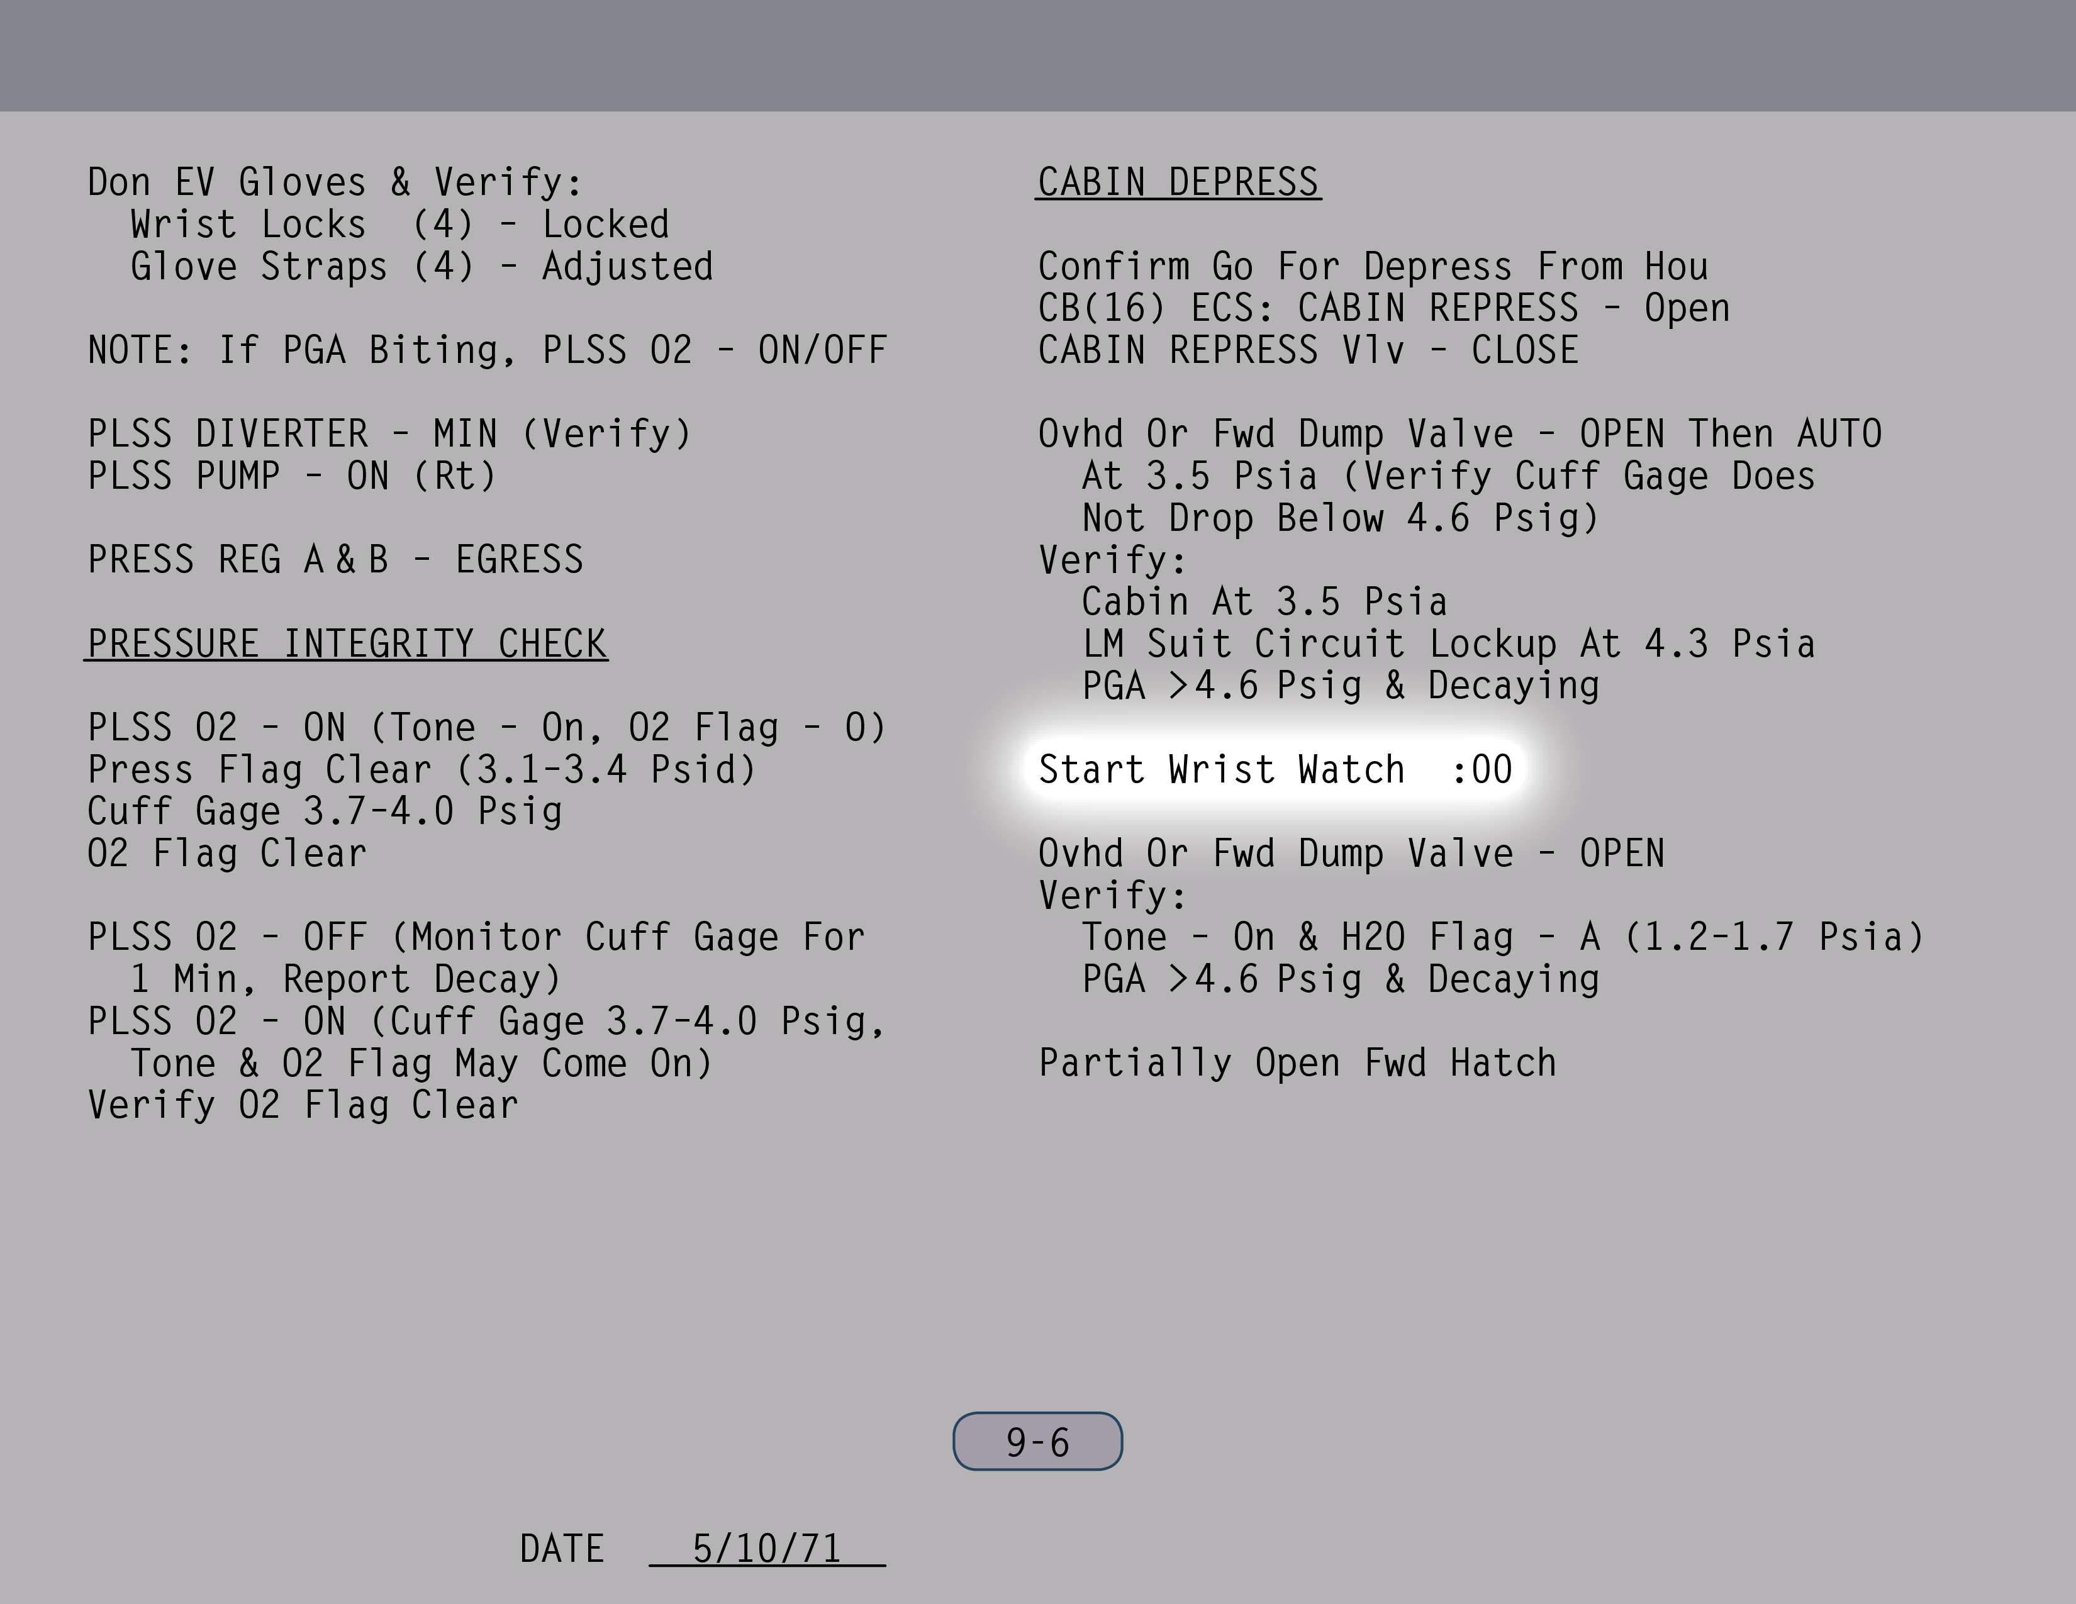
Task: Click the 9-6 page number button
Action: coord(1037,1442)
